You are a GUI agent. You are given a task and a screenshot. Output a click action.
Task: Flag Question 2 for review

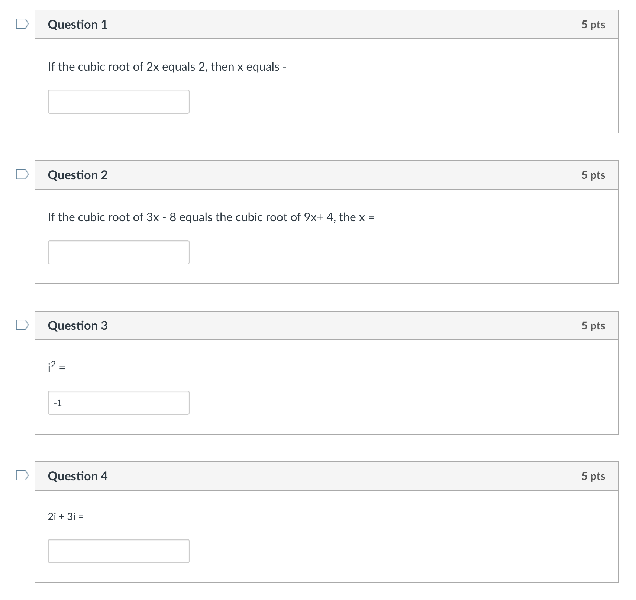coord(22,174)
